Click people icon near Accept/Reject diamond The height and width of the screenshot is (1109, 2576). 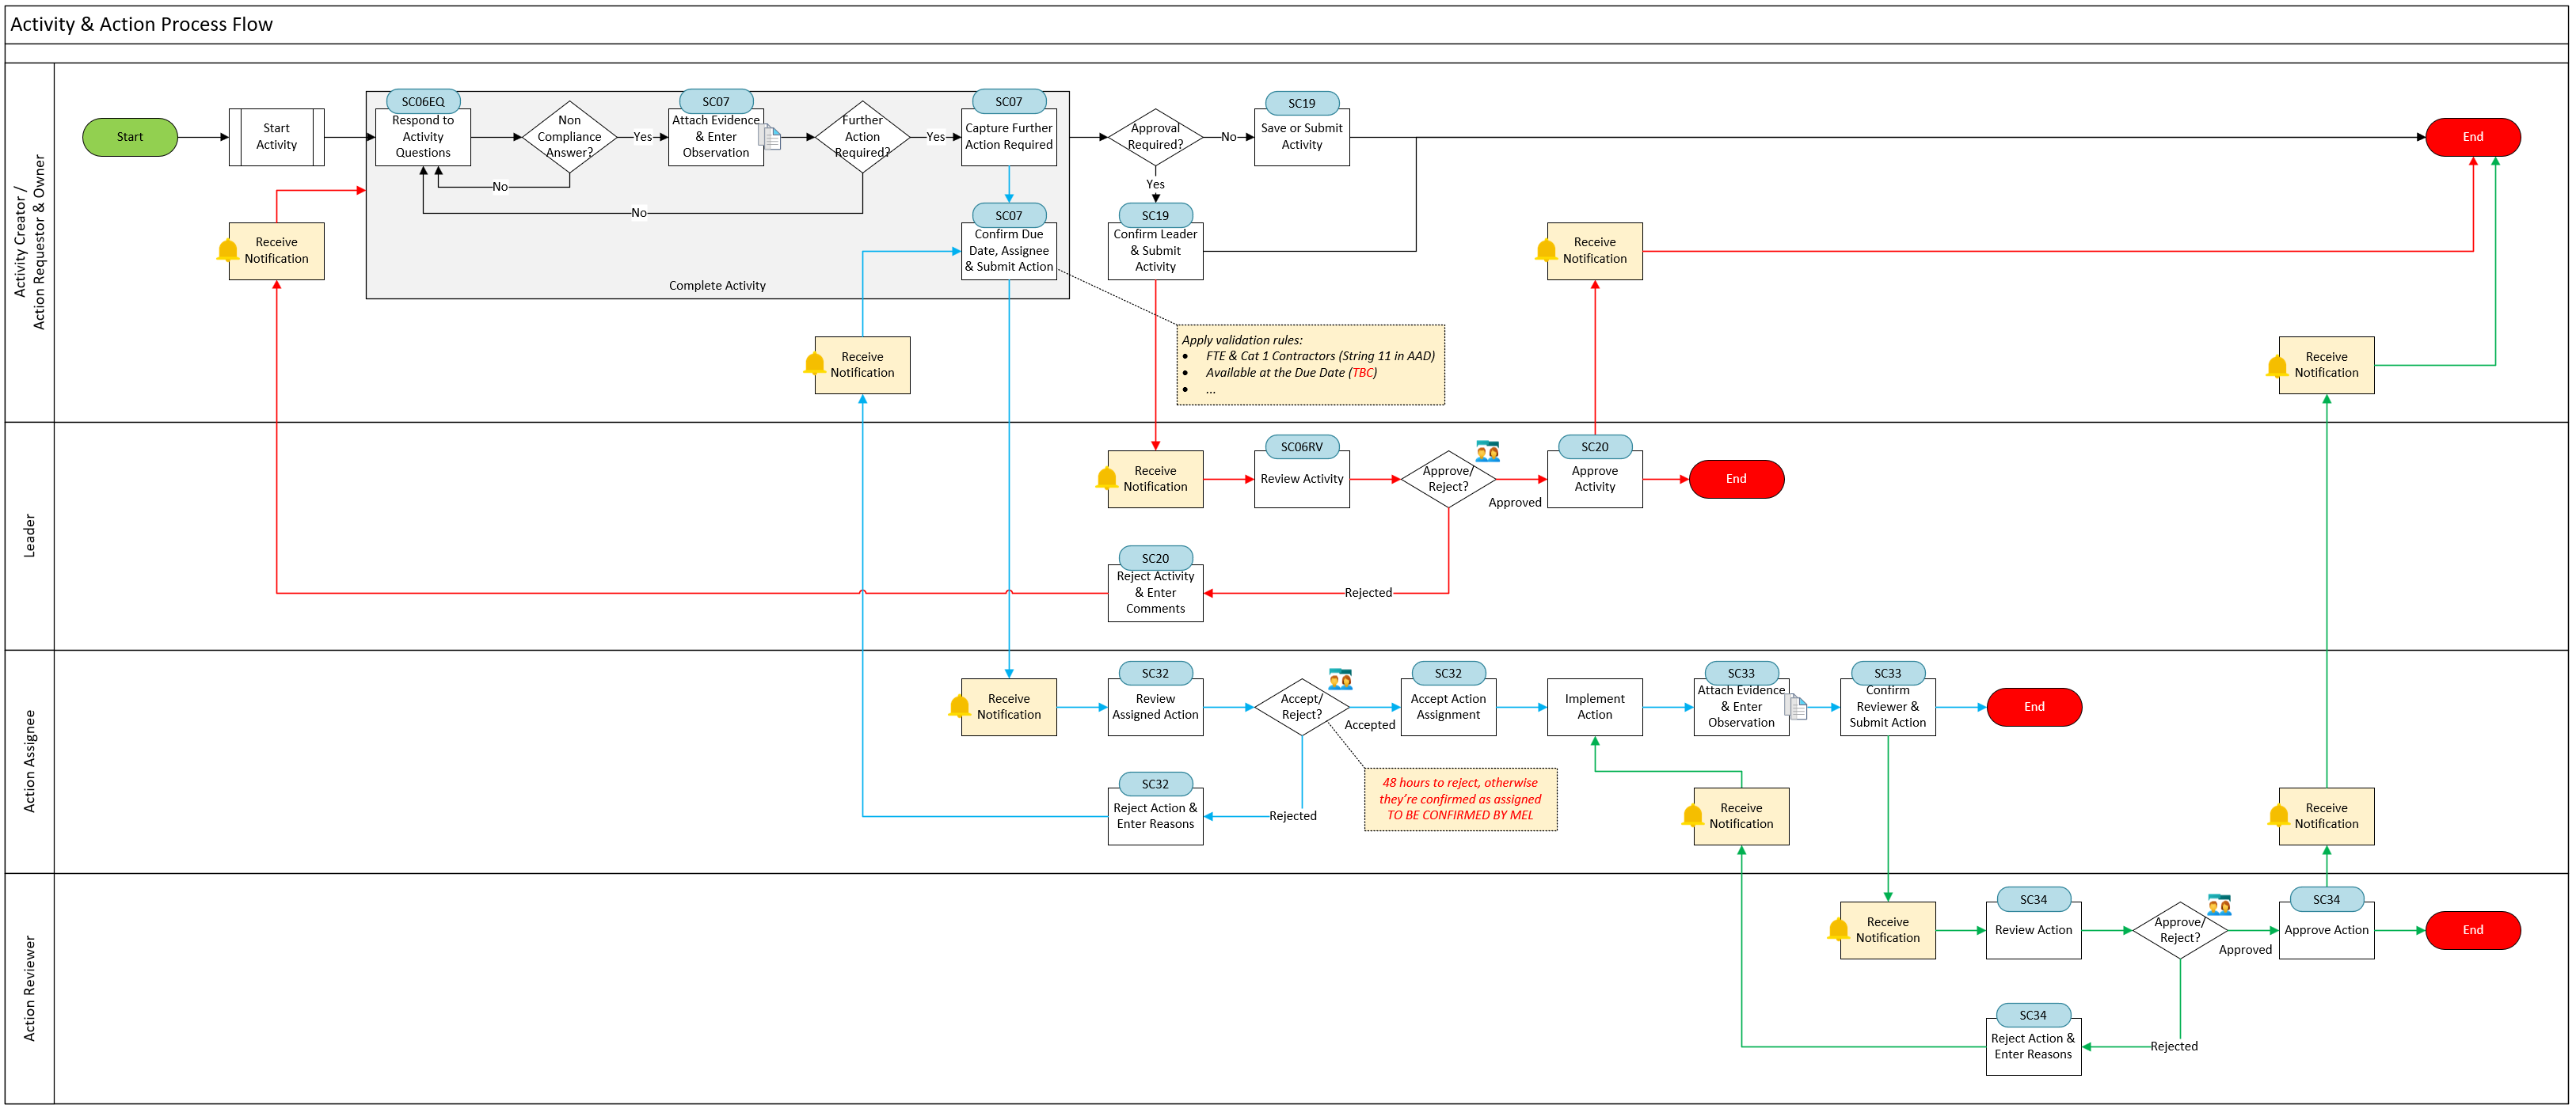pos(1340,679)
